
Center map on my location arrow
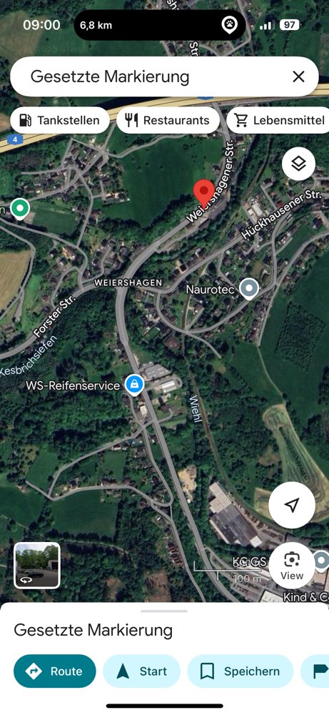point(292,505)
